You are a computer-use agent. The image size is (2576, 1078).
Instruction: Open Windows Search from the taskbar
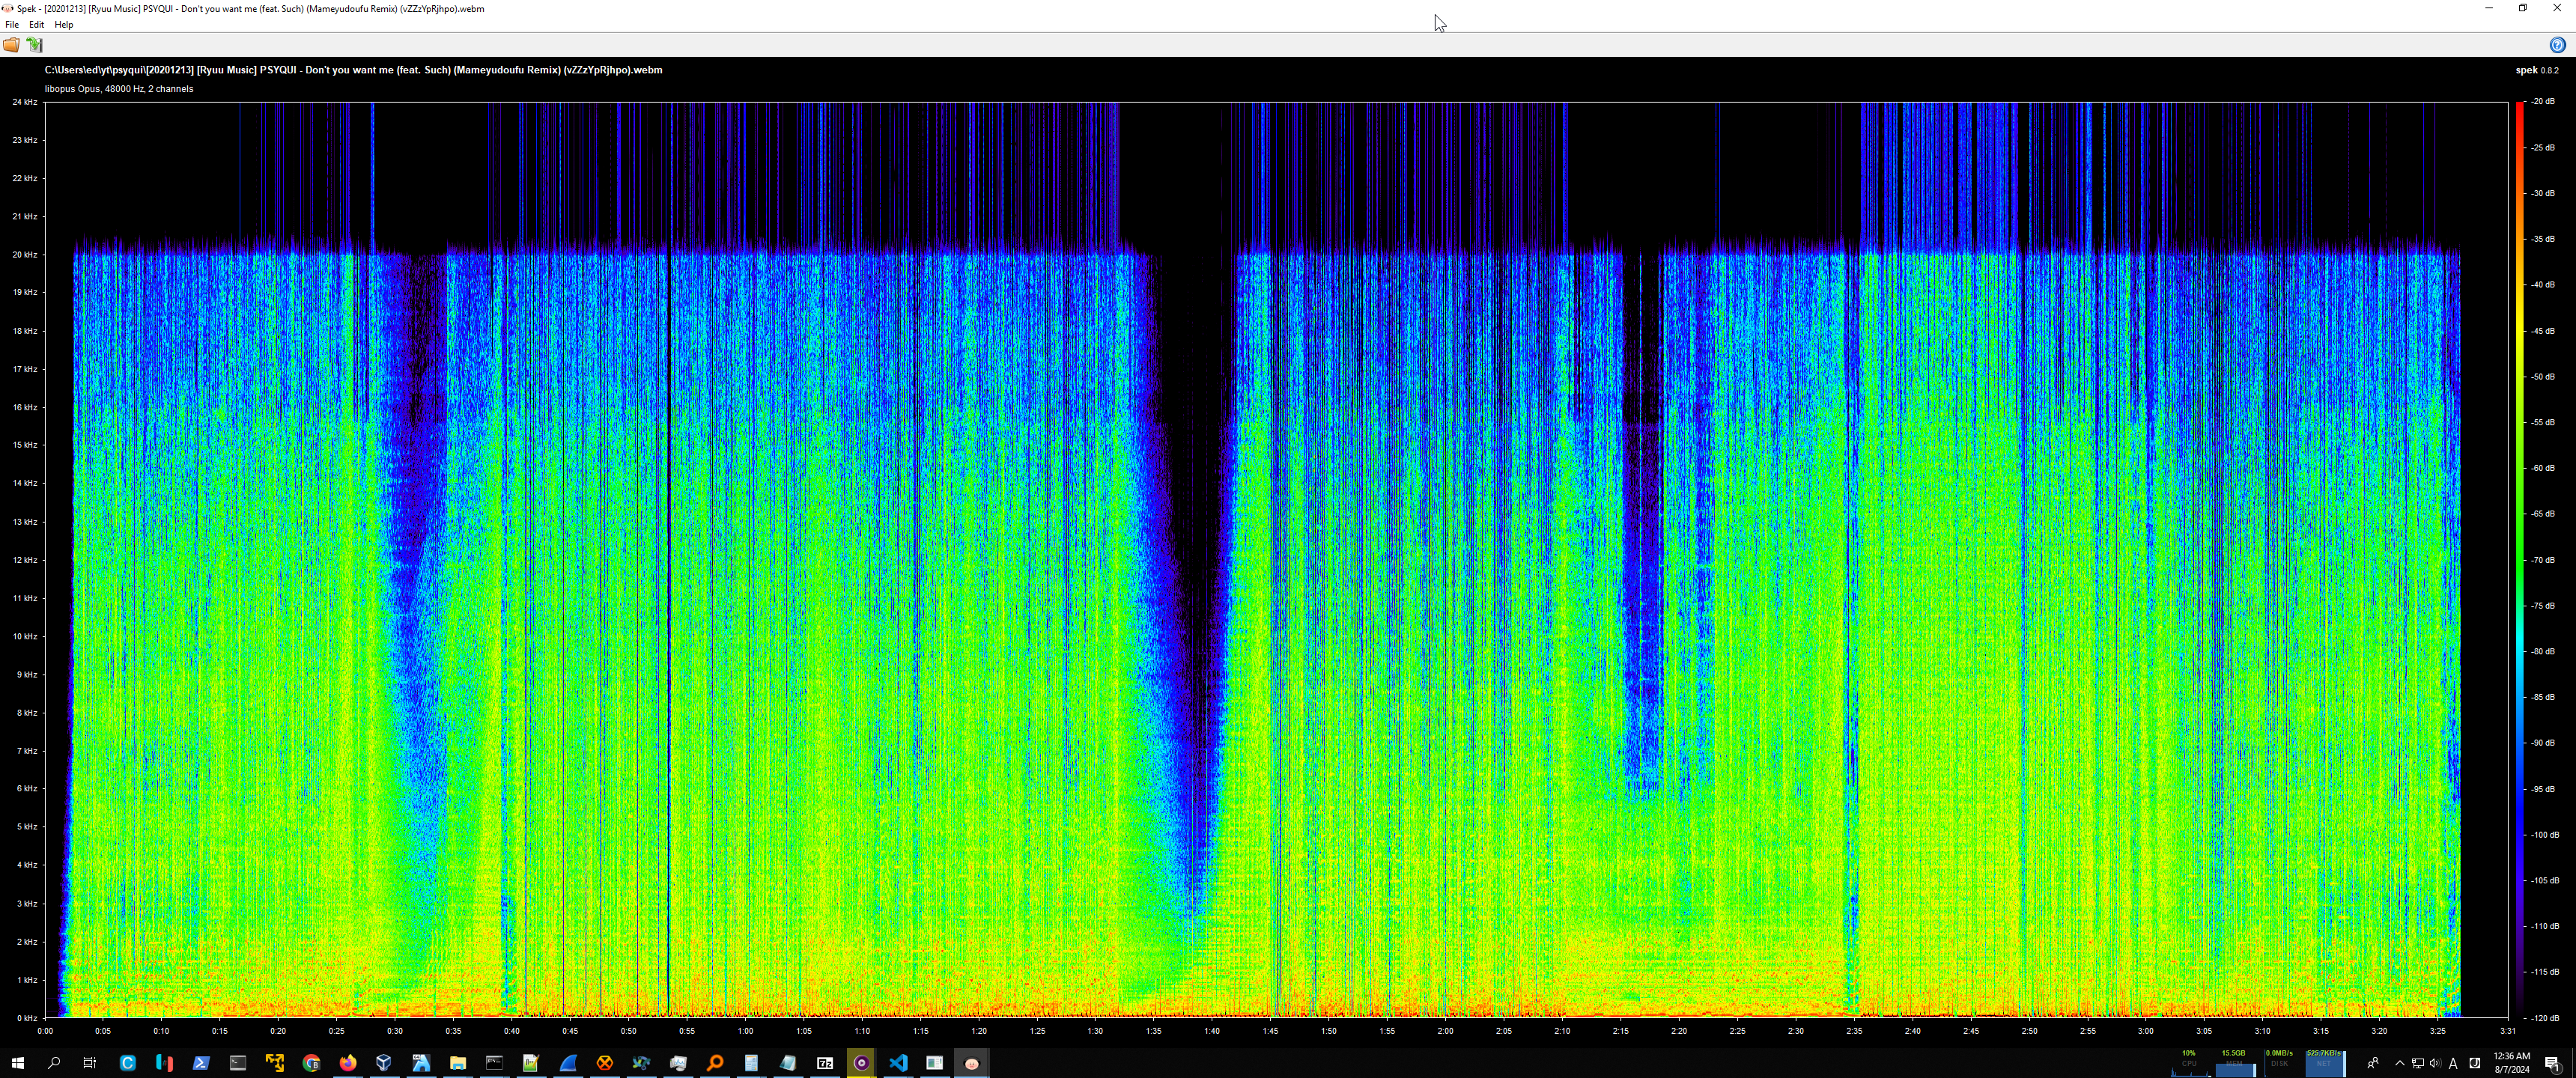tap(54, 1063)
